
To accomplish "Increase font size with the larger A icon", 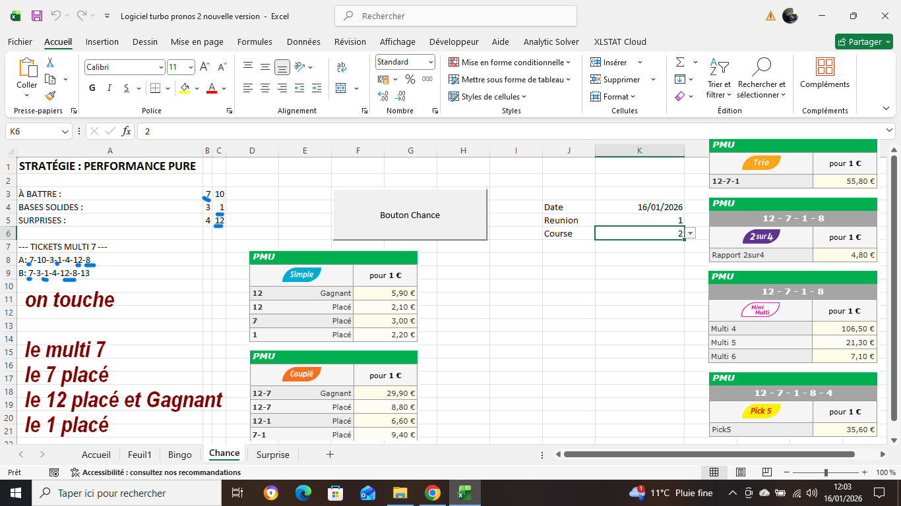I will pos(204,67).
